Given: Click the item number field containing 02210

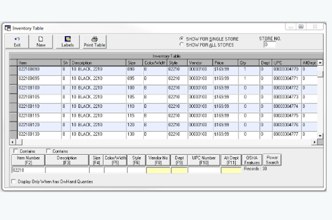Looking at the screenshot, I should [28, 170].
